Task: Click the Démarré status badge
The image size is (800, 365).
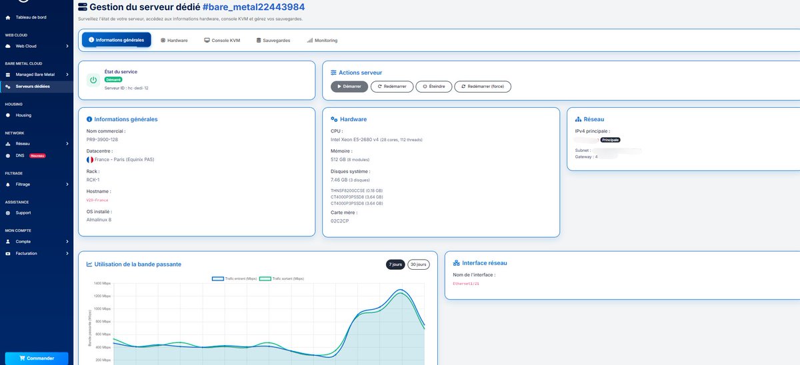Action: pos(113,79)
